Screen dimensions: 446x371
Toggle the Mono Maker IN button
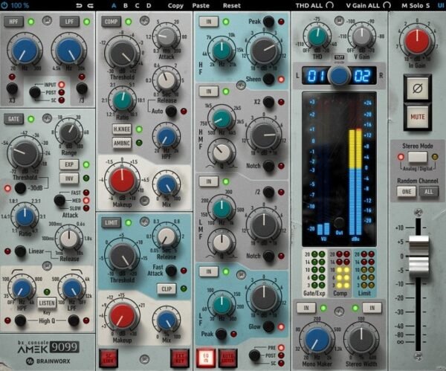pos(306,308)
